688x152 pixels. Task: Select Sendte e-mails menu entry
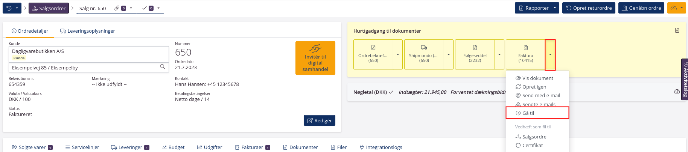click(x=537, y=104)
